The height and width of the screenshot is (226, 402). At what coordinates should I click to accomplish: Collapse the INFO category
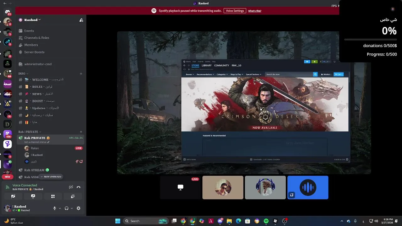[x=23, y=74]
